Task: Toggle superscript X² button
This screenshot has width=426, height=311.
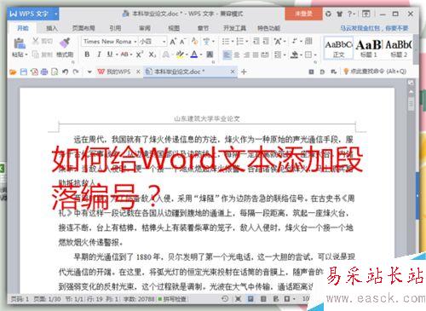Action: pyautogui.click(x=140, y=55)
